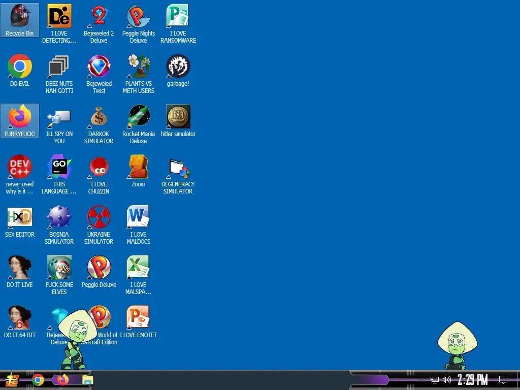The width and height of the screenshot is (520, 390).
Task: Open the I LOVE DETECTING shortcut
Action: (x=59, y=23)
